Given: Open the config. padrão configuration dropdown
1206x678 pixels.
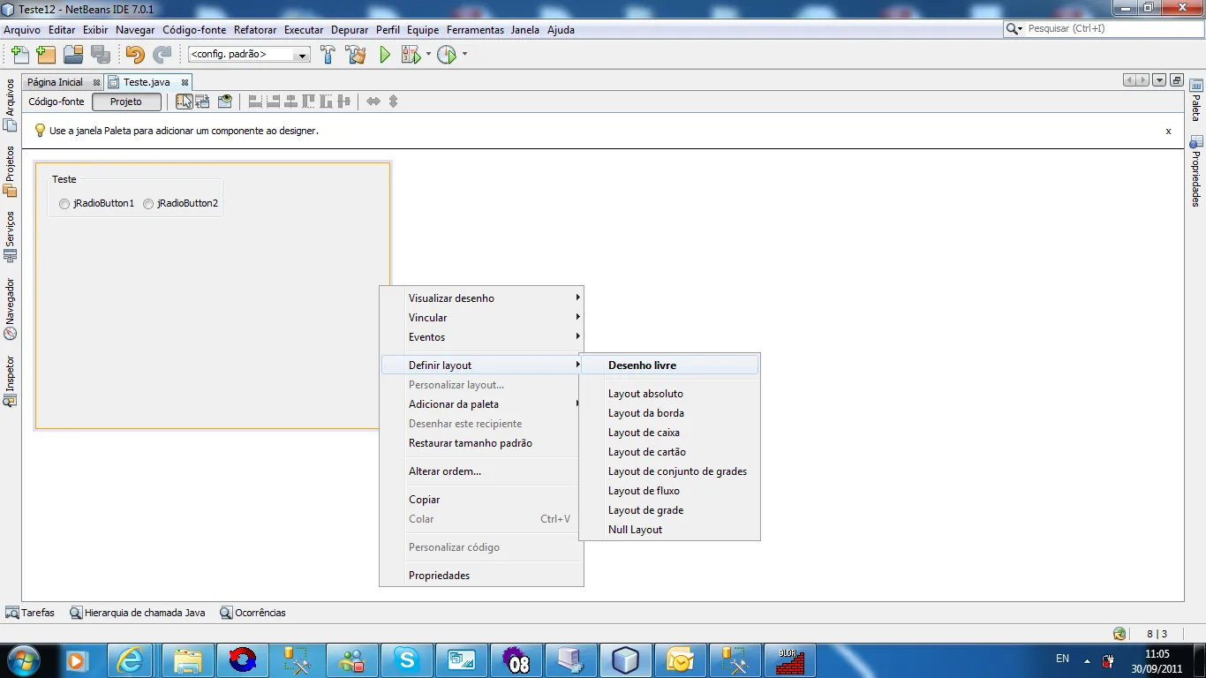Looking at the screenshot, I should point(249,55).
